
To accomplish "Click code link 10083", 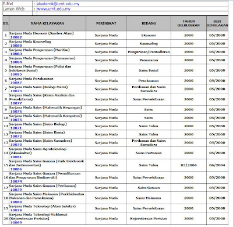I will (16, 54).
